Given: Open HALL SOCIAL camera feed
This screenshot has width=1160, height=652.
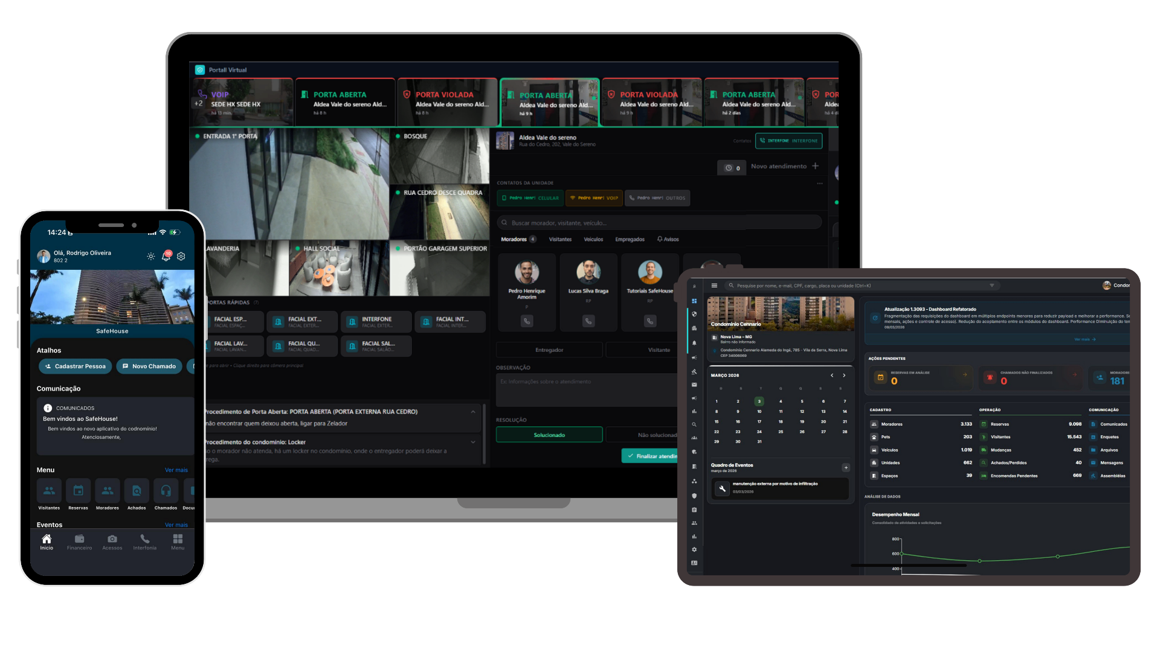Looking at the screenshot, I should (x=339, y=269).
